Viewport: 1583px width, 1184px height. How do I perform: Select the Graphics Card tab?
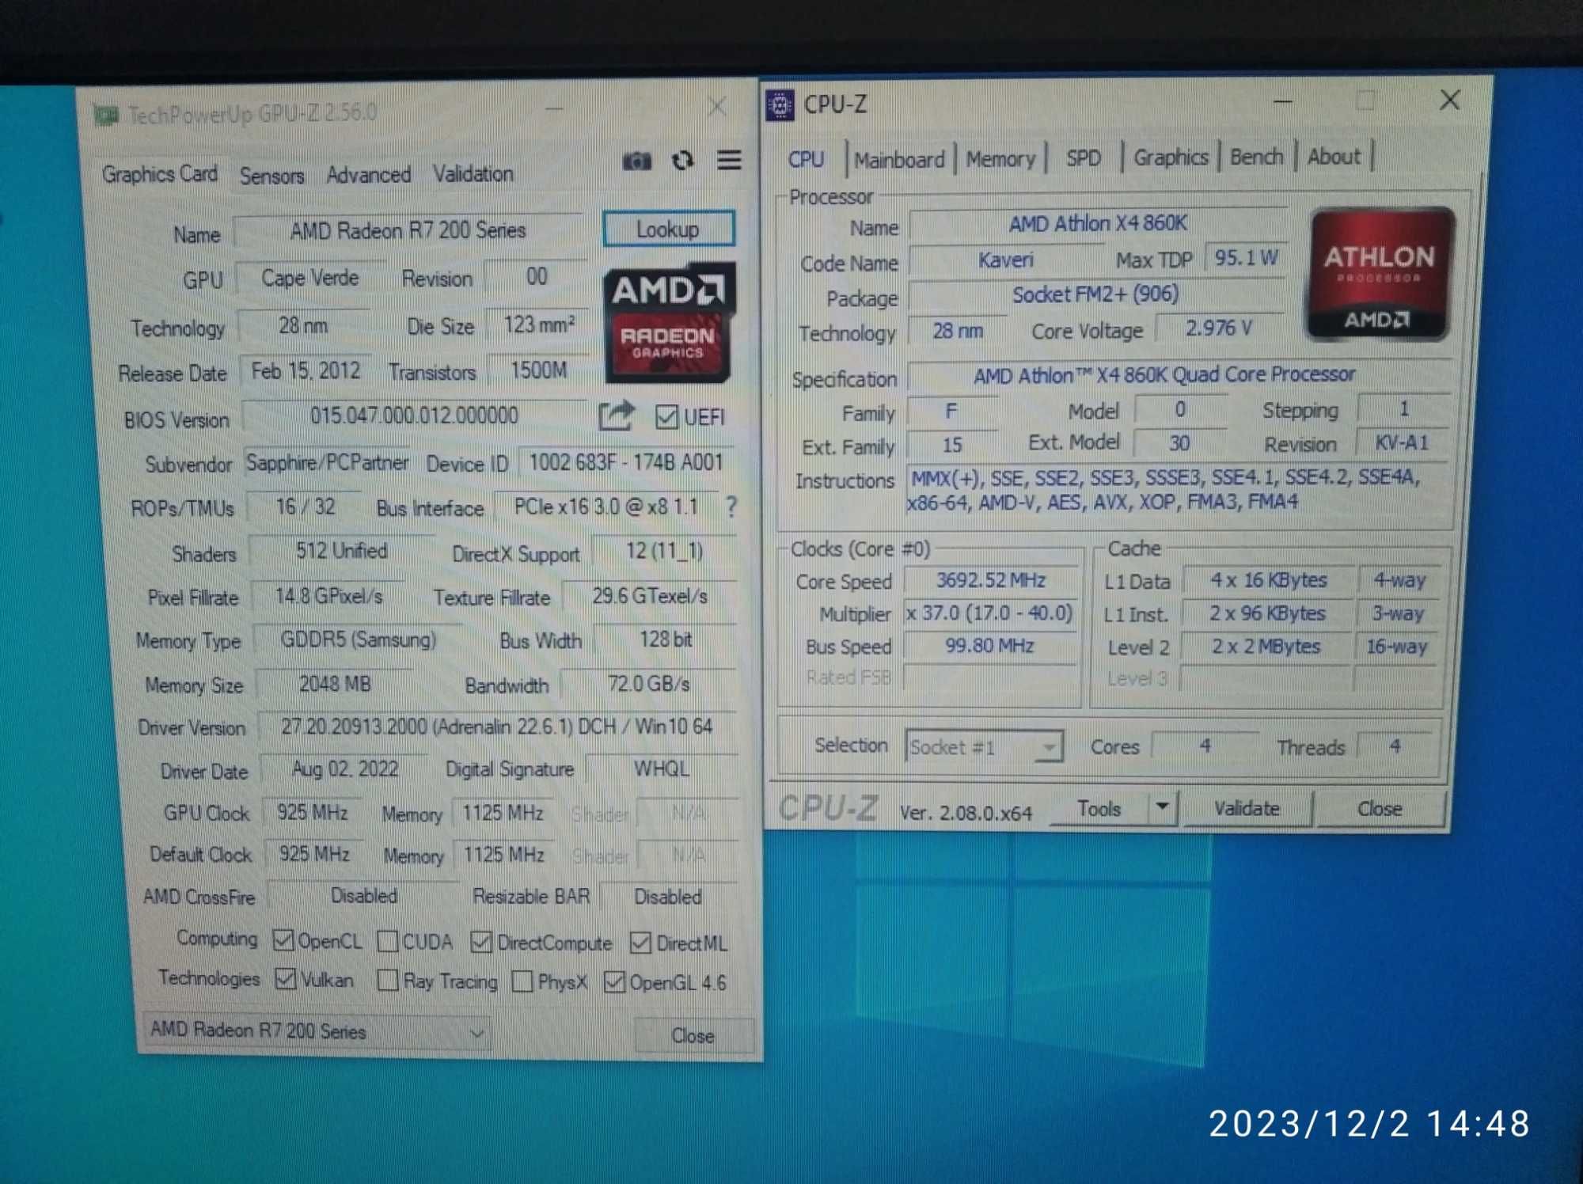(159, 174)
